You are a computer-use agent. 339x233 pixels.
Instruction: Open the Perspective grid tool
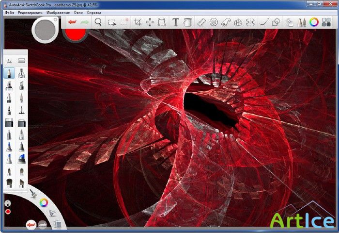pyautogui.click(x=238, y=22)
